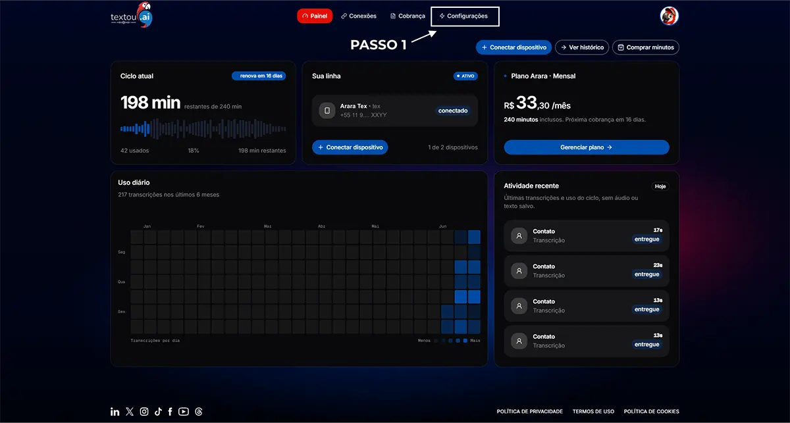Switch to the Conexões tab
790x423 pixels.
coord(359,16)
